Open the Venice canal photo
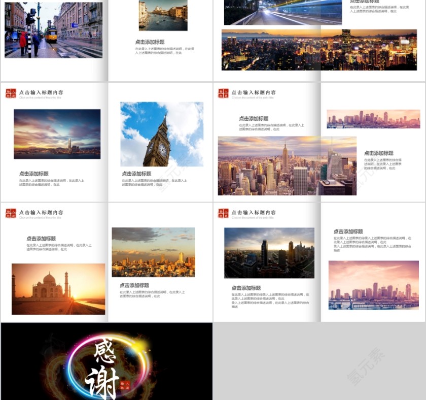Viewport: 426px width, 400px height. [x=163, y=15]
